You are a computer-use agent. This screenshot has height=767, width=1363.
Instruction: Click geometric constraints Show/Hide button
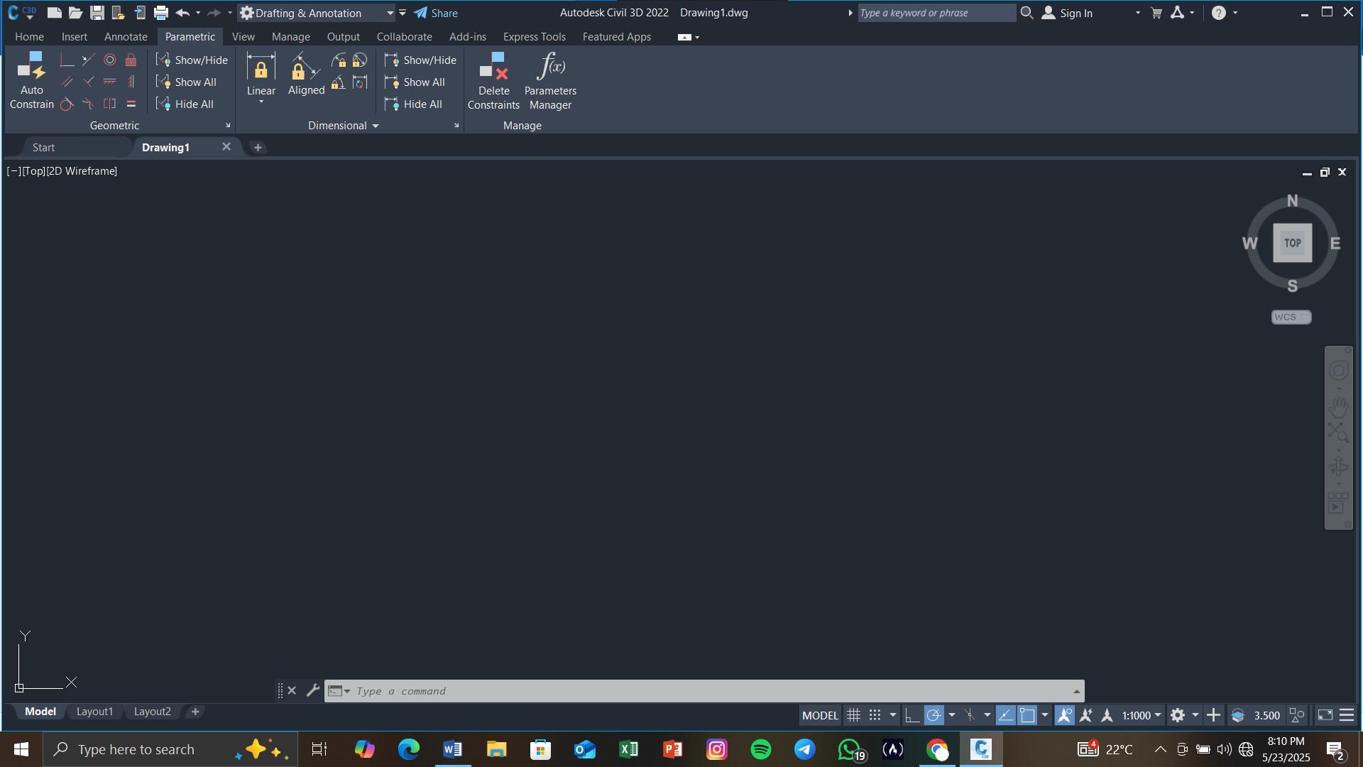[x=192, y=60]
